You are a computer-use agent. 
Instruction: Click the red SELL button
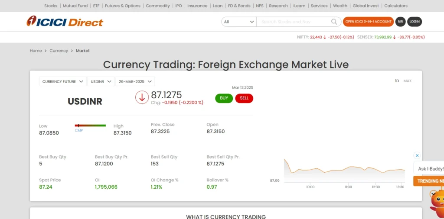[244, 98]
